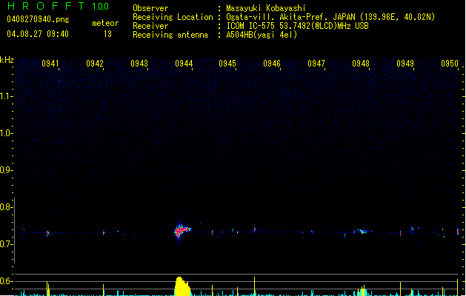Click the ICOM IC-575 receiver text
This screenshot has height=296, width=466.
297,26
